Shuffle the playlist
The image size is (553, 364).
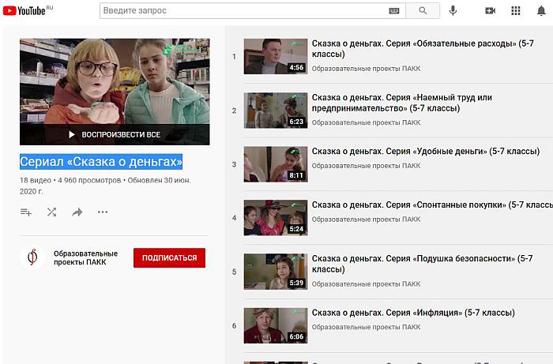click(51, 212)
